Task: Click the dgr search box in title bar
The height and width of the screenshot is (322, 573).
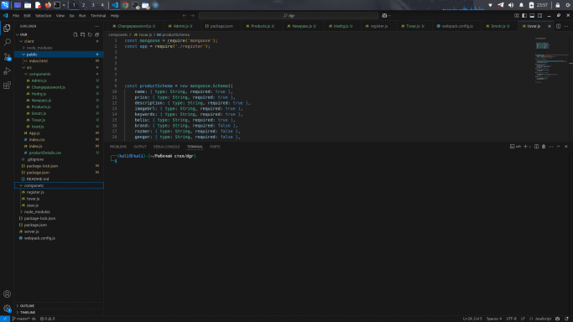Action: pos(289,16)
